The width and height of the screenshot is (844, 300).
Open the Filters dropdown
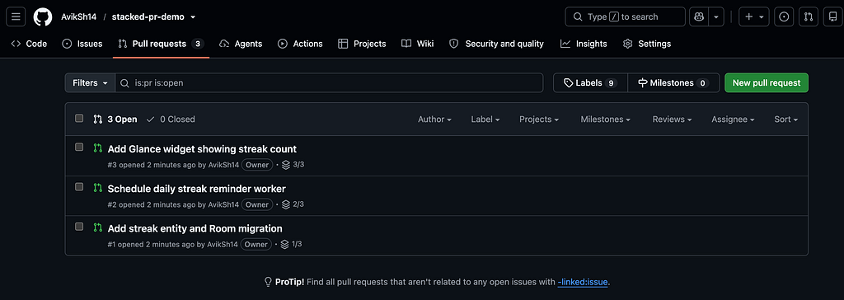coord(90,83)
